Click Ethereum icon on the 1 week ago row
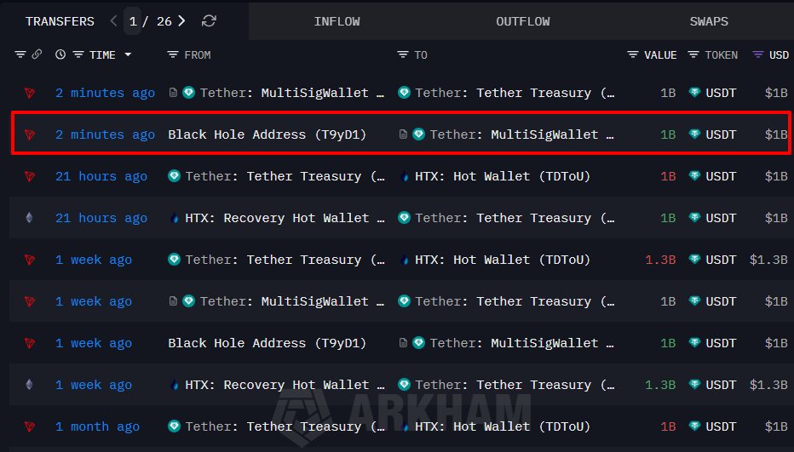The height and width of the screenshot is (452, 794). click(29, 385)
